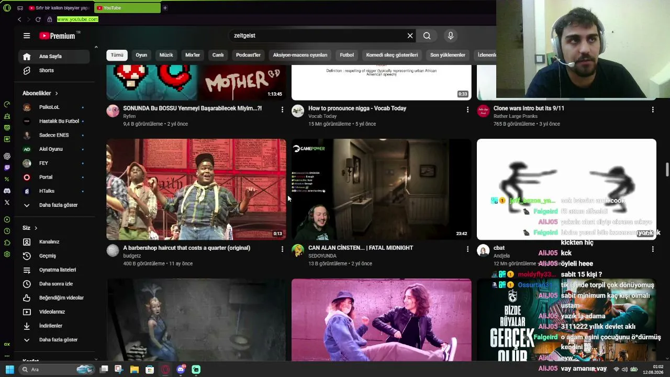Open X in the Opera sidebar
This screenshot has width=670, height=377.
click(7, 202)
